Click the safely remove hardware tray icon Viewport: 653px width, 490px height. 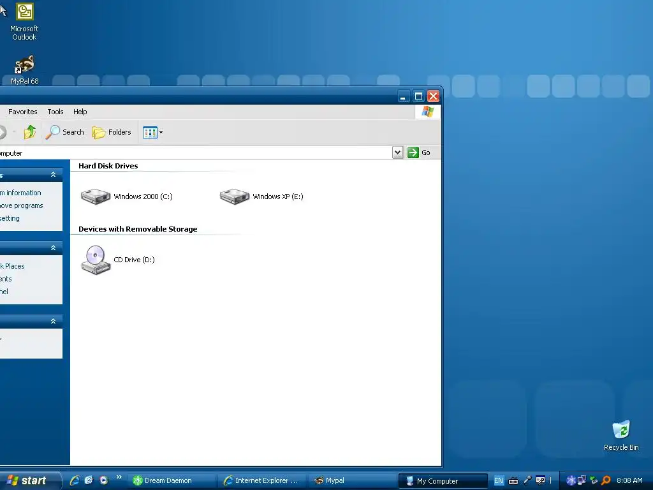coord(594,480)
